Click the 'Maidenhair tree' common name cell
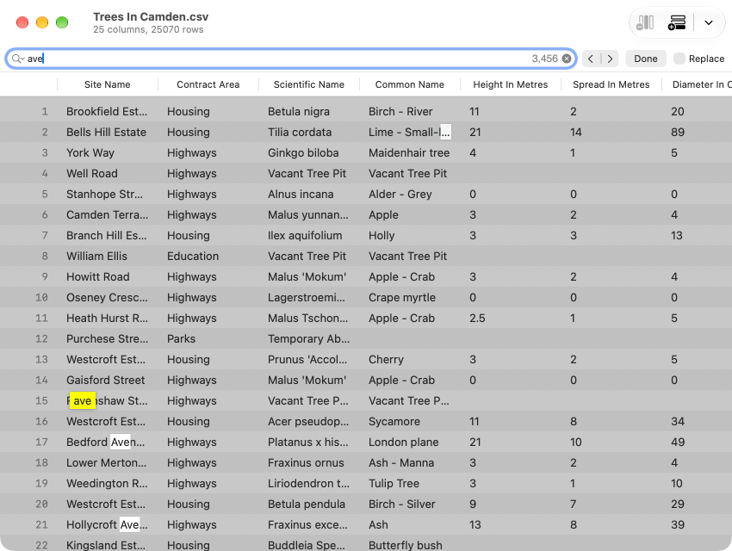The image size is (732, 551). coord(409,152)
